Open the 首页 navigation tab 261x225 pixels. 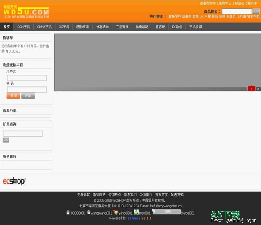click(x=7, y=27)
